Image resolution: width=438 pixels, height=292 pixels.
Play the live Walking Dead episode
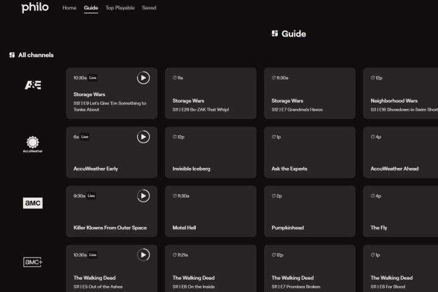(x=143, y=255)
